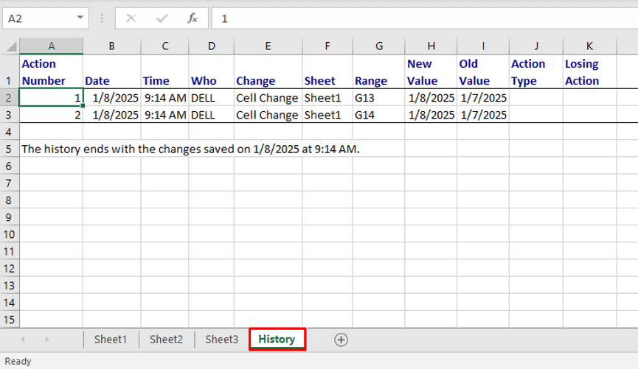Click the Who header cell
638x369 pixels.
point(212,72)
